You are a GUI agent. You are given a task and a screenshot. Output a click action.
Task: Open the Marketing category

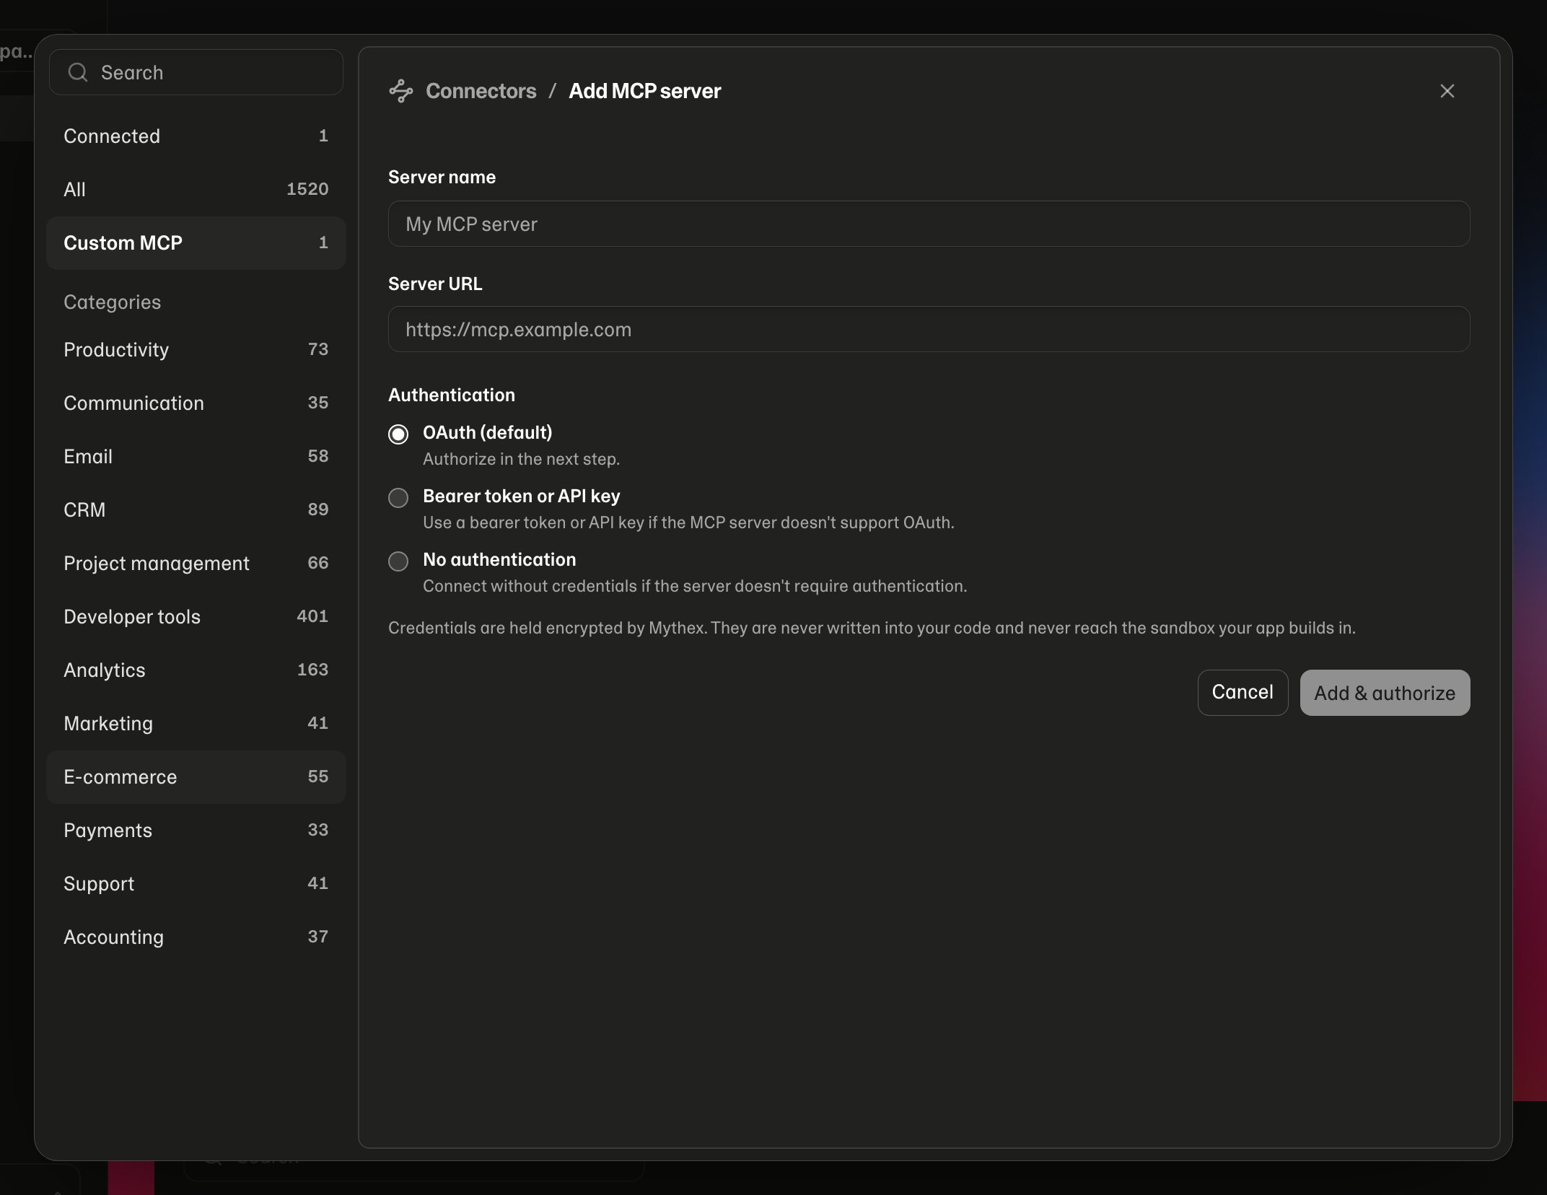coord(196,723)
